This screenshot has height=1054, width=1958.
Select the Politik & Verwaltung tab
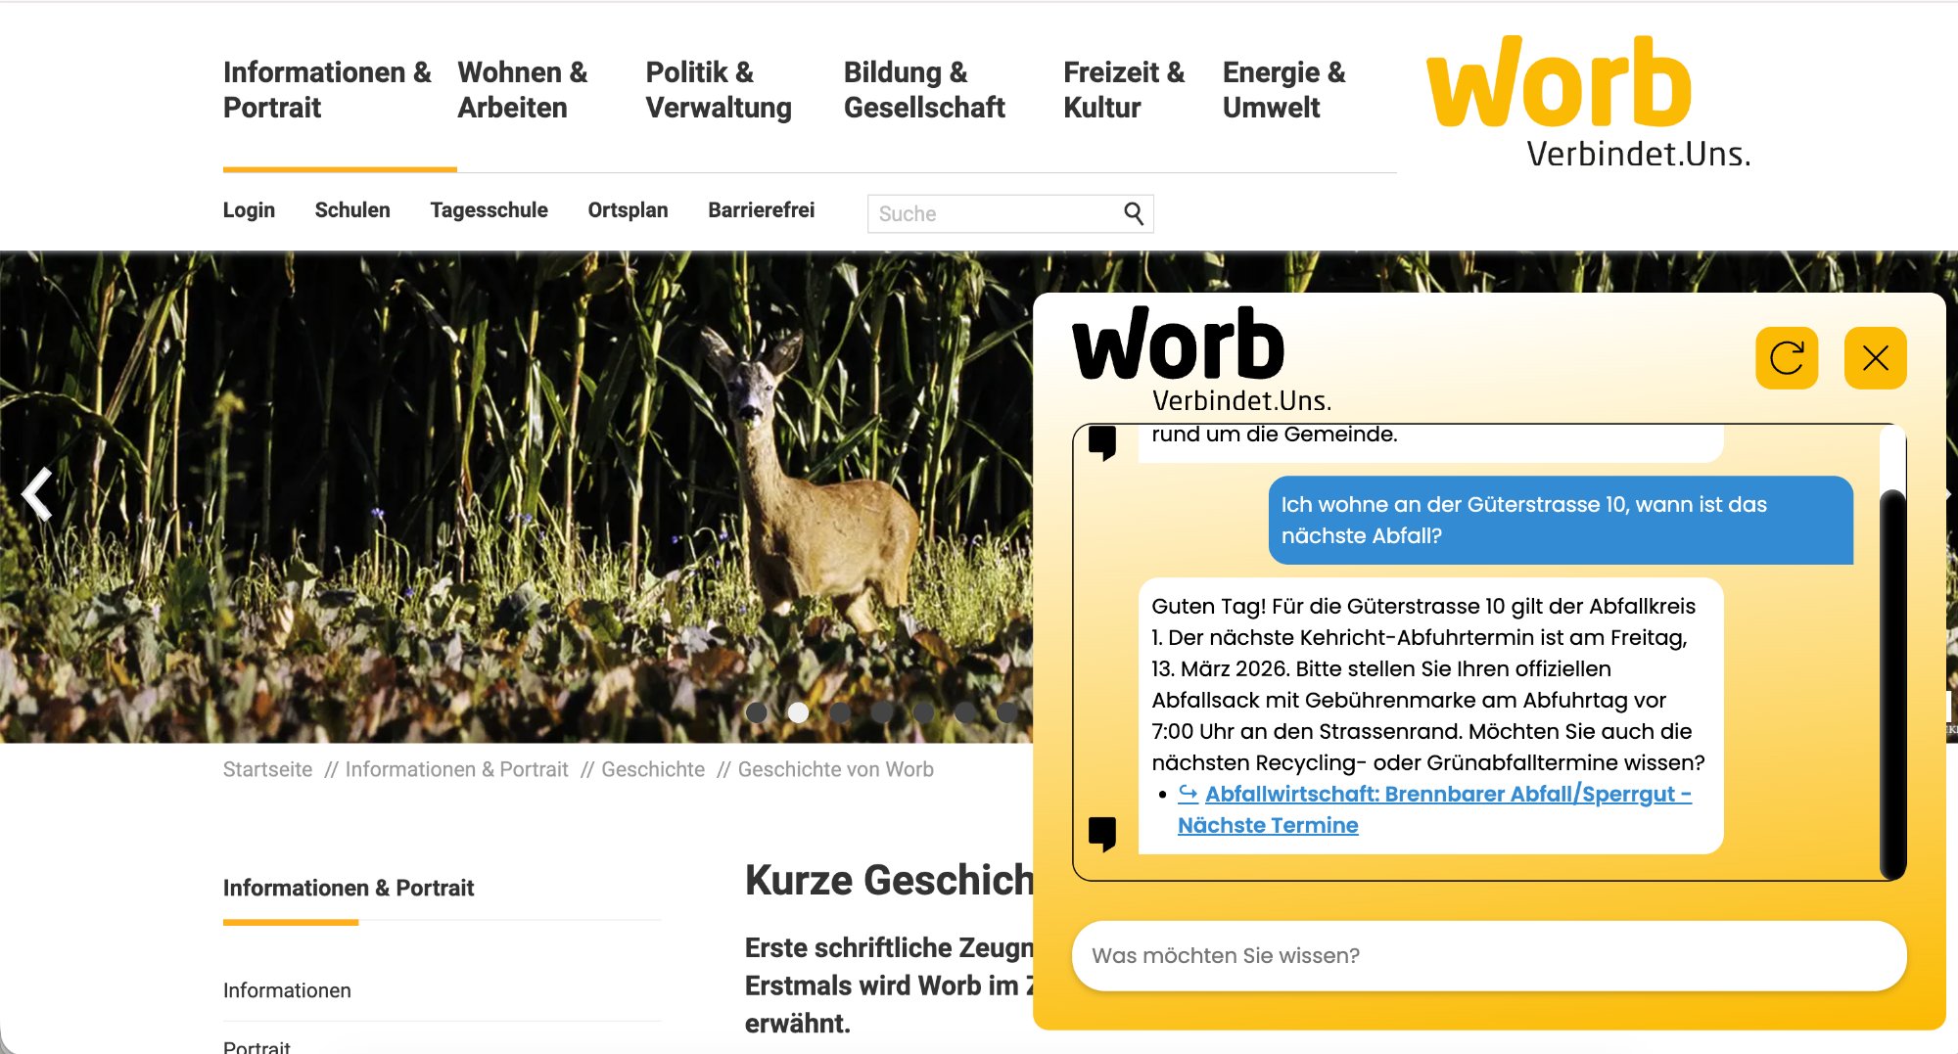coord(718,89)
